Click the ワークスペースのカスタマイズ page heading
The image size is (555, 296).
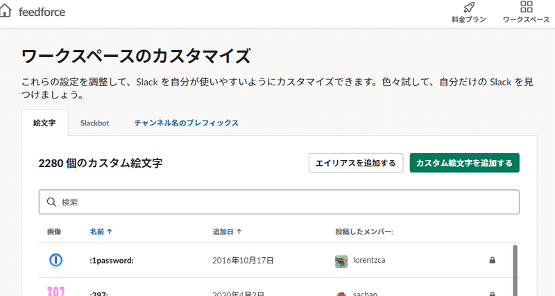[x=136, y=56]
